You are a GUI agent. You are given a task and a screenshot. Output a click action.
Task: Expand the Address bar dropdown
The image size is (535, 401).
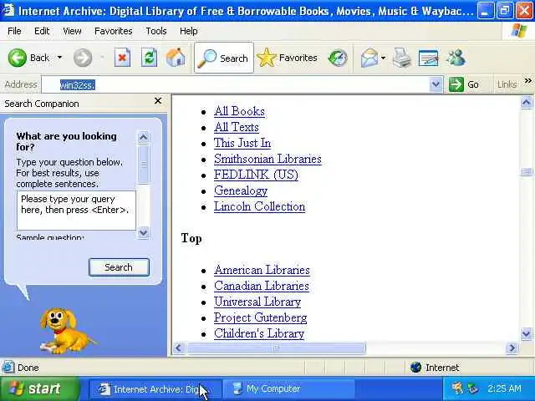tap(436, 84)
